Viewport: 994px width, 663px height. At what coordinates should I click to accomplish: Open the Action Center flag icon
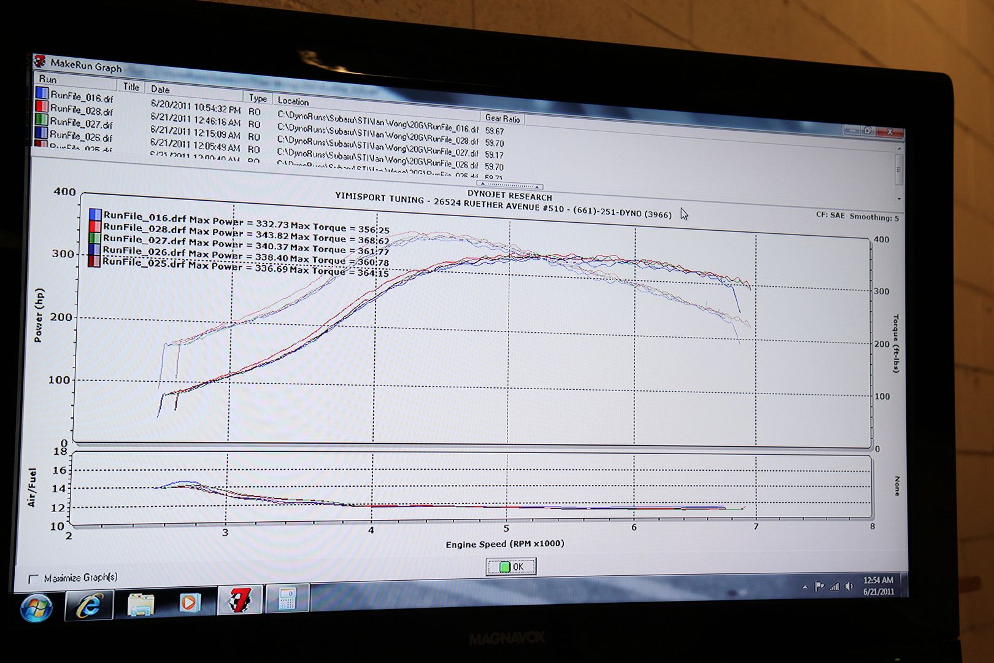tap(819, 587)
